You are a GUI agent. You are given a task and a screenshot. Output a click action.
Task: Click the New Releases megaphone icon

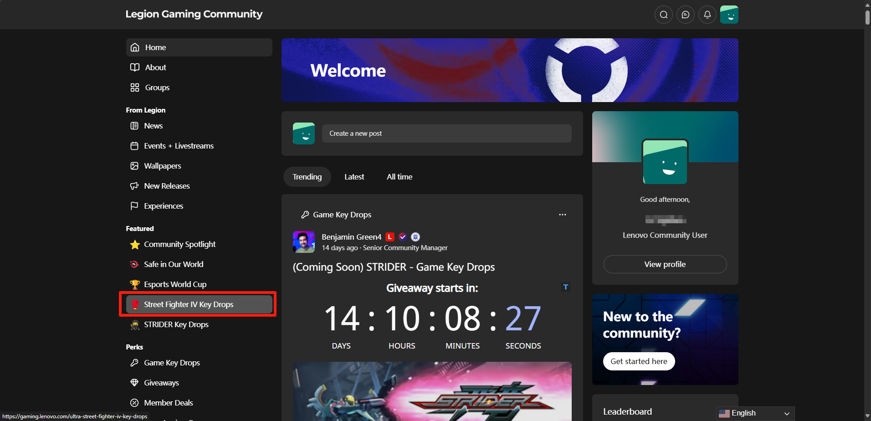[134, 186]
